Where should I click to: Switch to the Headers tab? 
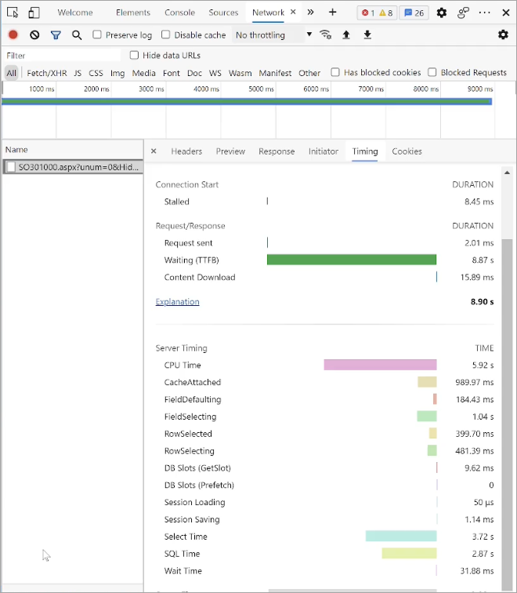[x=186, y=151]
